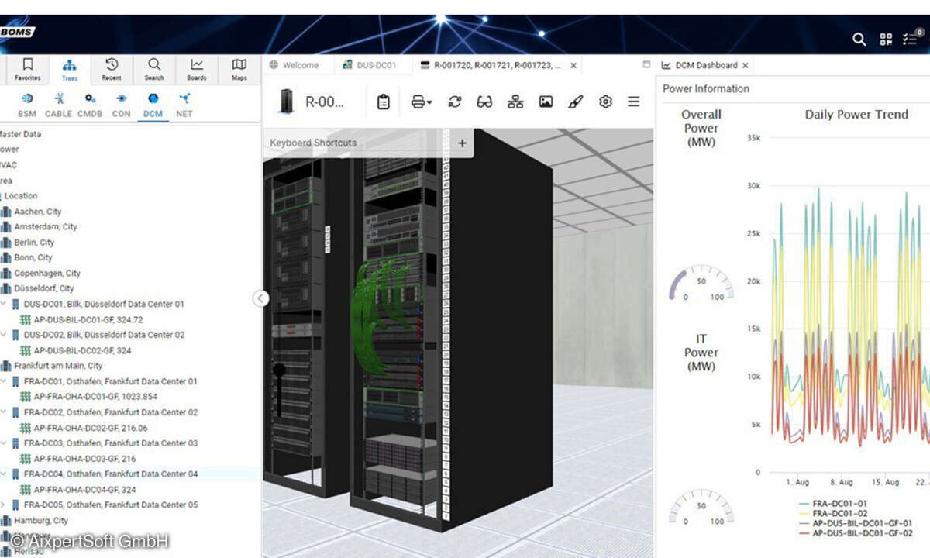Open the Search panel
The width and height of the screenshot is (930, 558).
[x=154, y=69]
